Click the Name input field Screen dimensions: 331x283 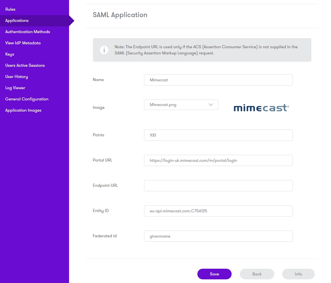pos(218,80)
